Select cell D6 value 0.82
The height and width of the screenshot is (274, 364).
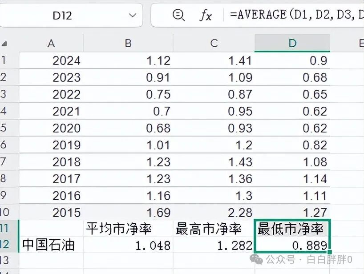(292, 145)
